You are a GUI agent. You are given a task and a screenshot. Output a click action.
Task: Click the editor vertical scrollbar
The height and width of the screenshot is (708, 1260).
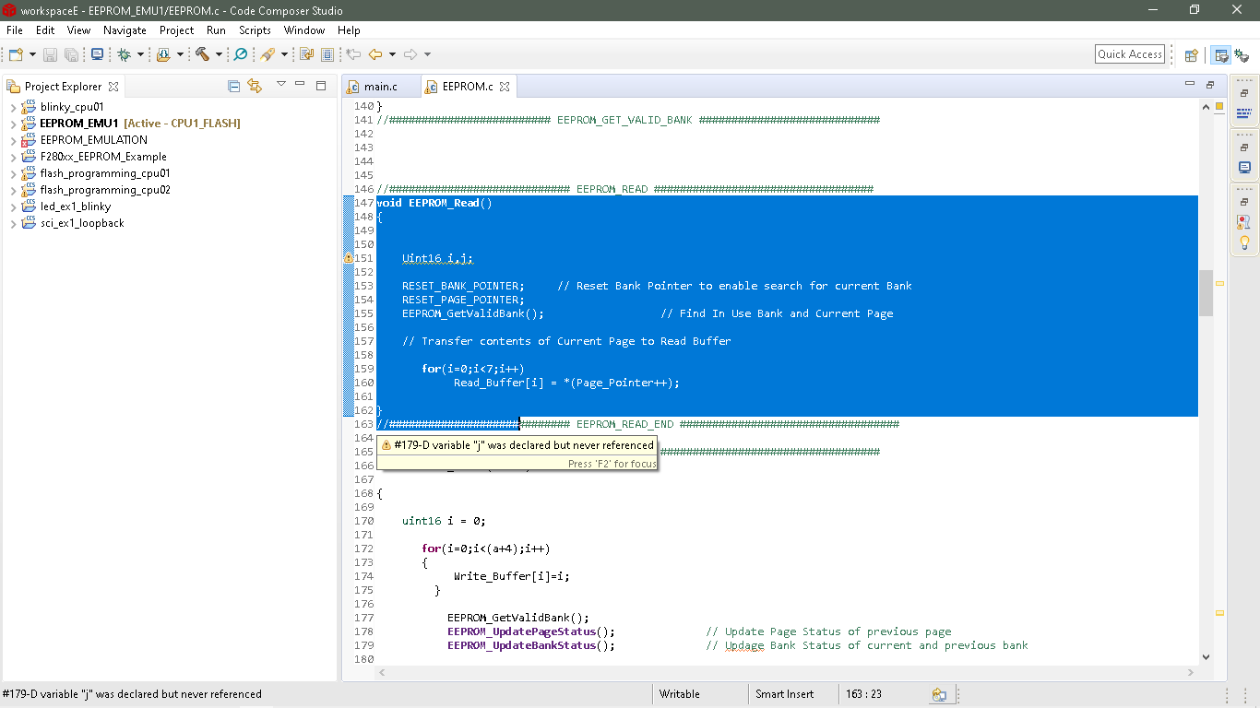point(1206,295)
